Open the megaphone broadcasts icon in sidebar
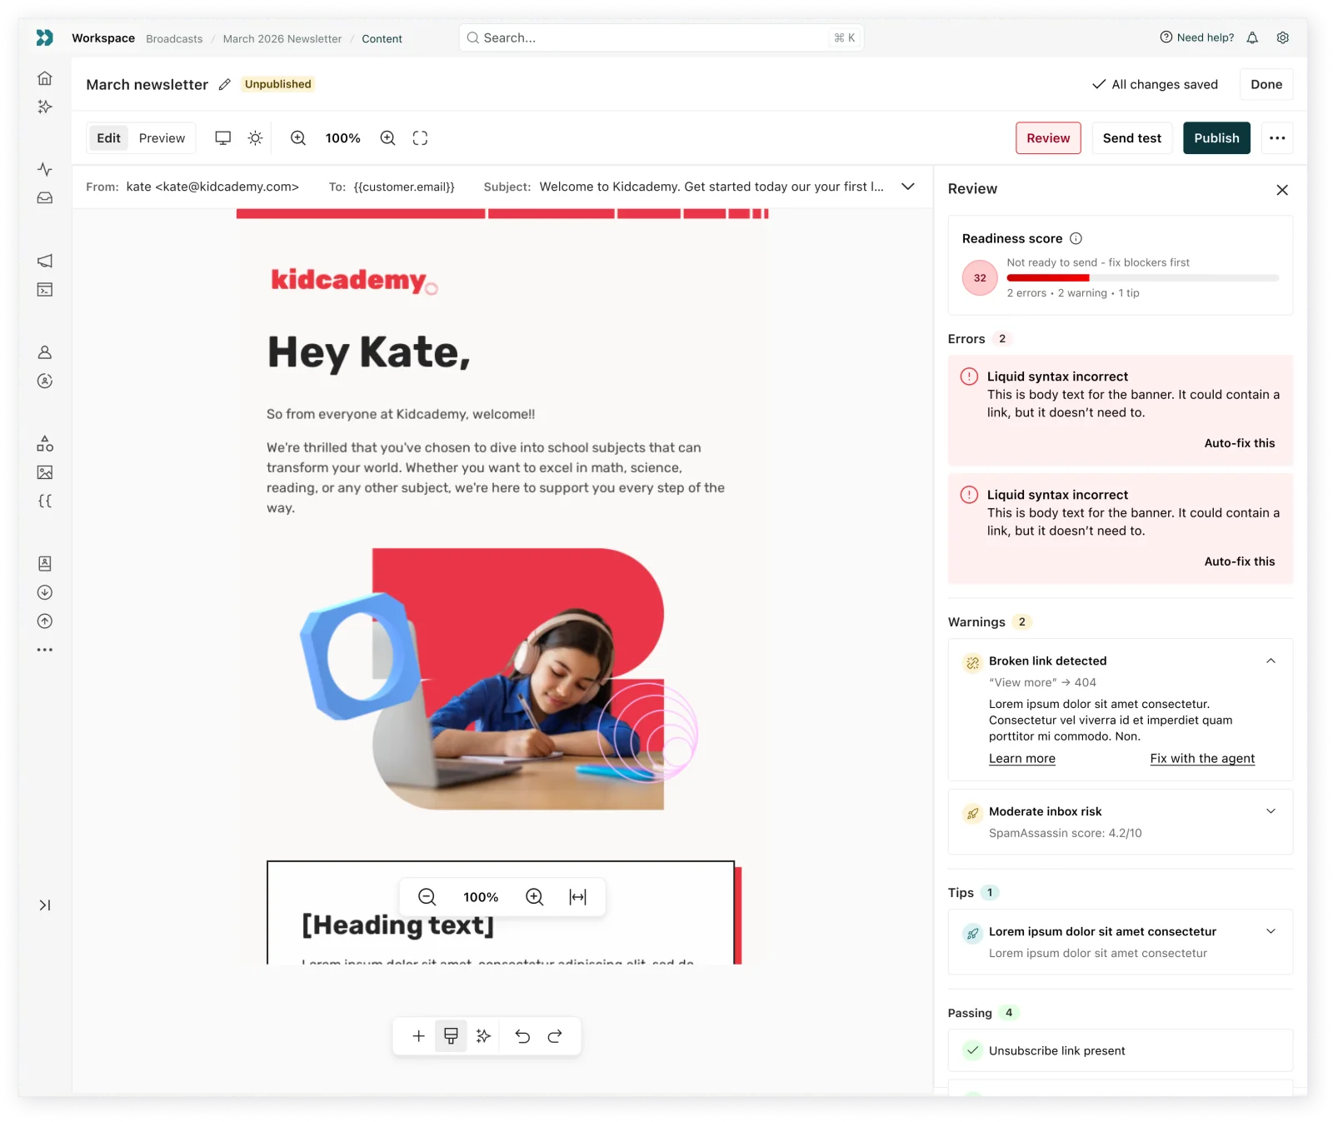The width and height of the screenshot is (1333, 1122). 45,261
